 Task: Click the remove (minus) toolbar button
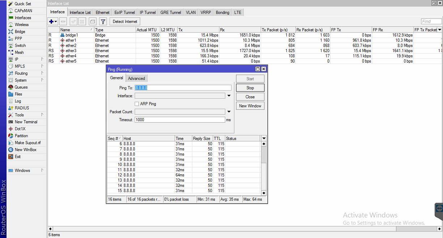[63, 22]
